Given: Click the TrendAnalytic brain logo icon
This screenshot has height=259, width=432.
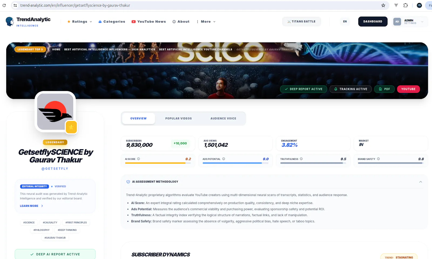Looking at the screenshot, I should (10, 22).
